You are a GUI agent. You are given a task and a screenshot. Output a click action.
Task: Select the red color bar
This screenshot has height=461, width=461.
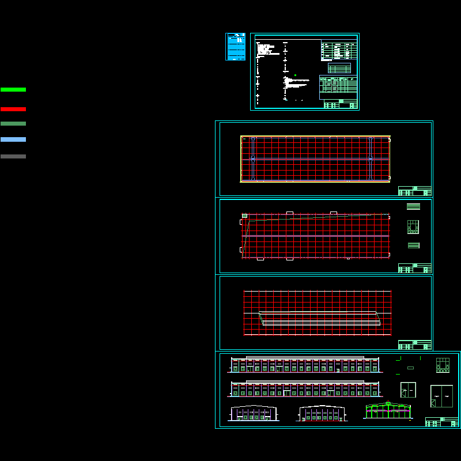[x=13, y=109]
